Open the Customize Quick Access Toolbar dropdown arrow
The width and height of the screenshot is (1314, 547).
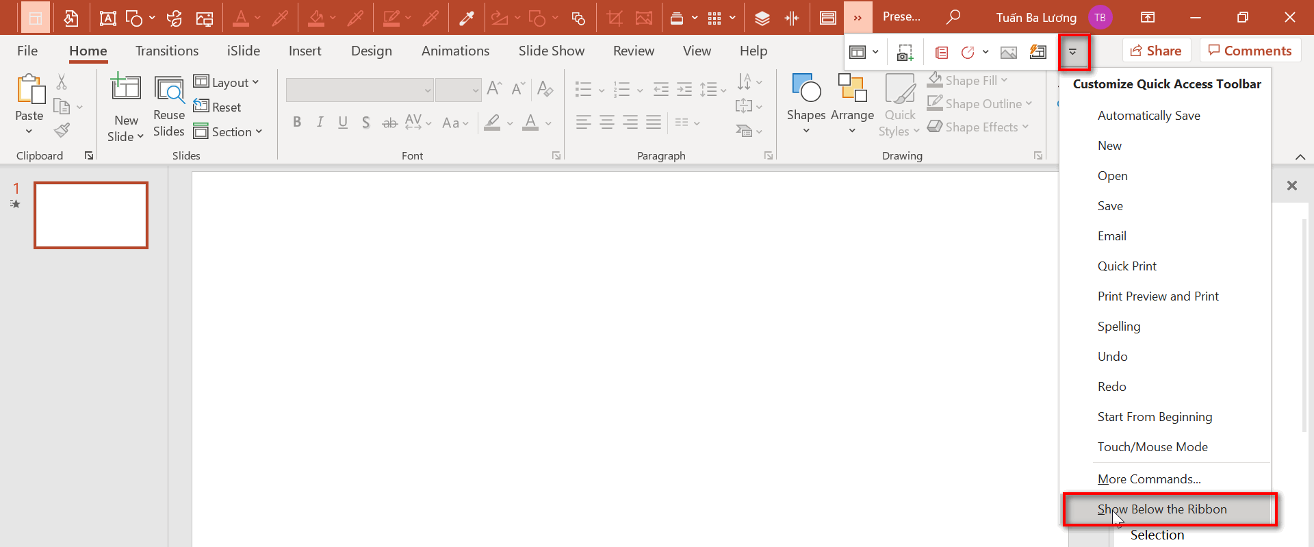click(1072, 52)
